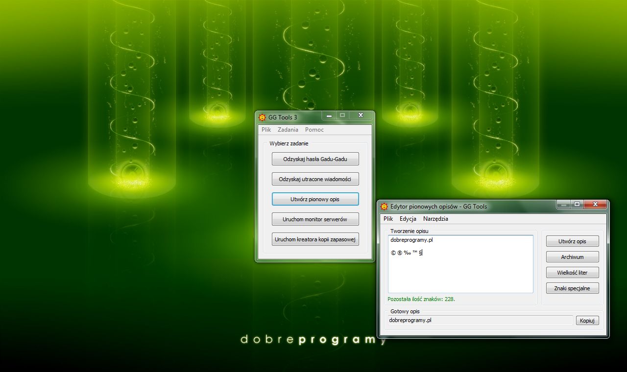Click the Kopiuj button
This screenshot has width=627, height=372.
[587, 321]
